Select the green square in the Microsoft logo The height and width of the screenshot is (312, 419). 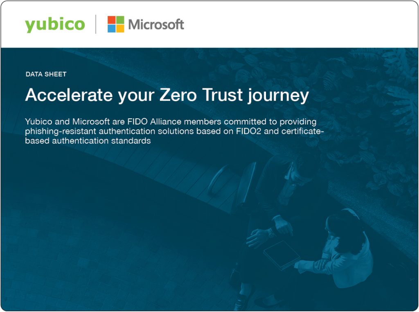coord(120,20)
